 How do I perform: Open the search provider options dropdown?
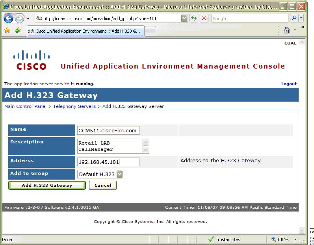301,19
